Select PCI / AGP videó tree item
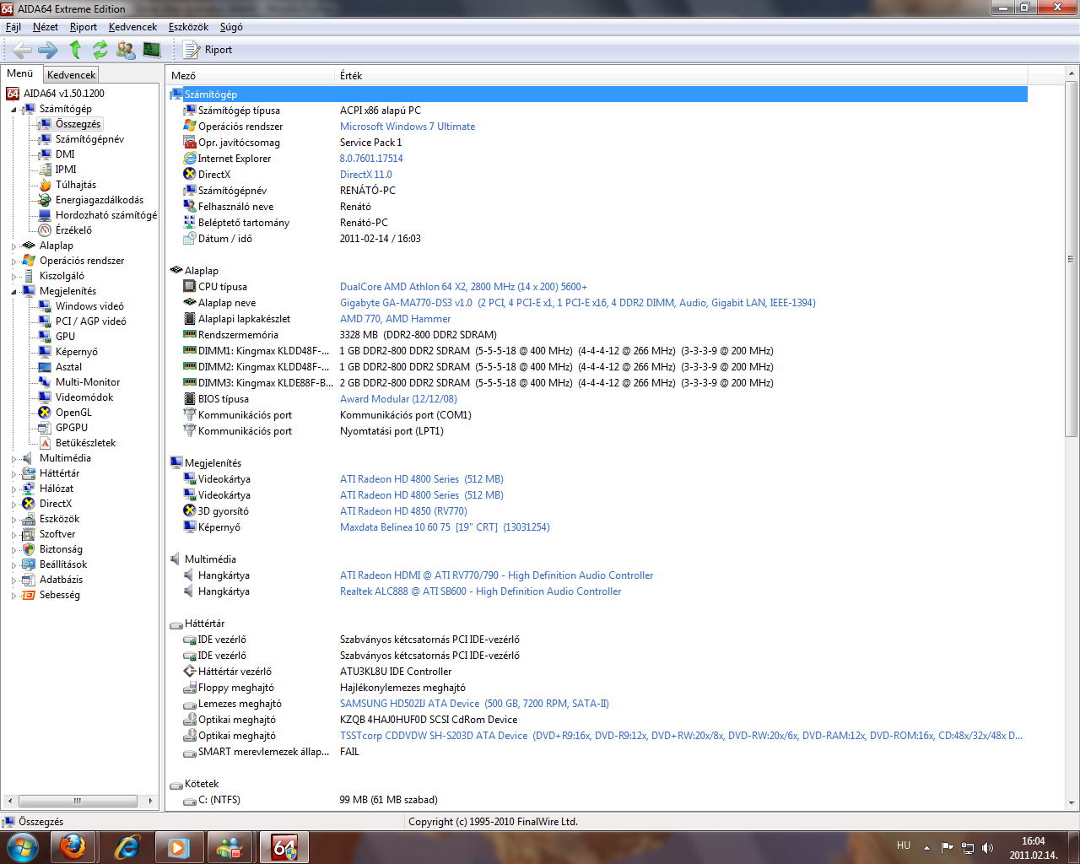 point(91,321)
